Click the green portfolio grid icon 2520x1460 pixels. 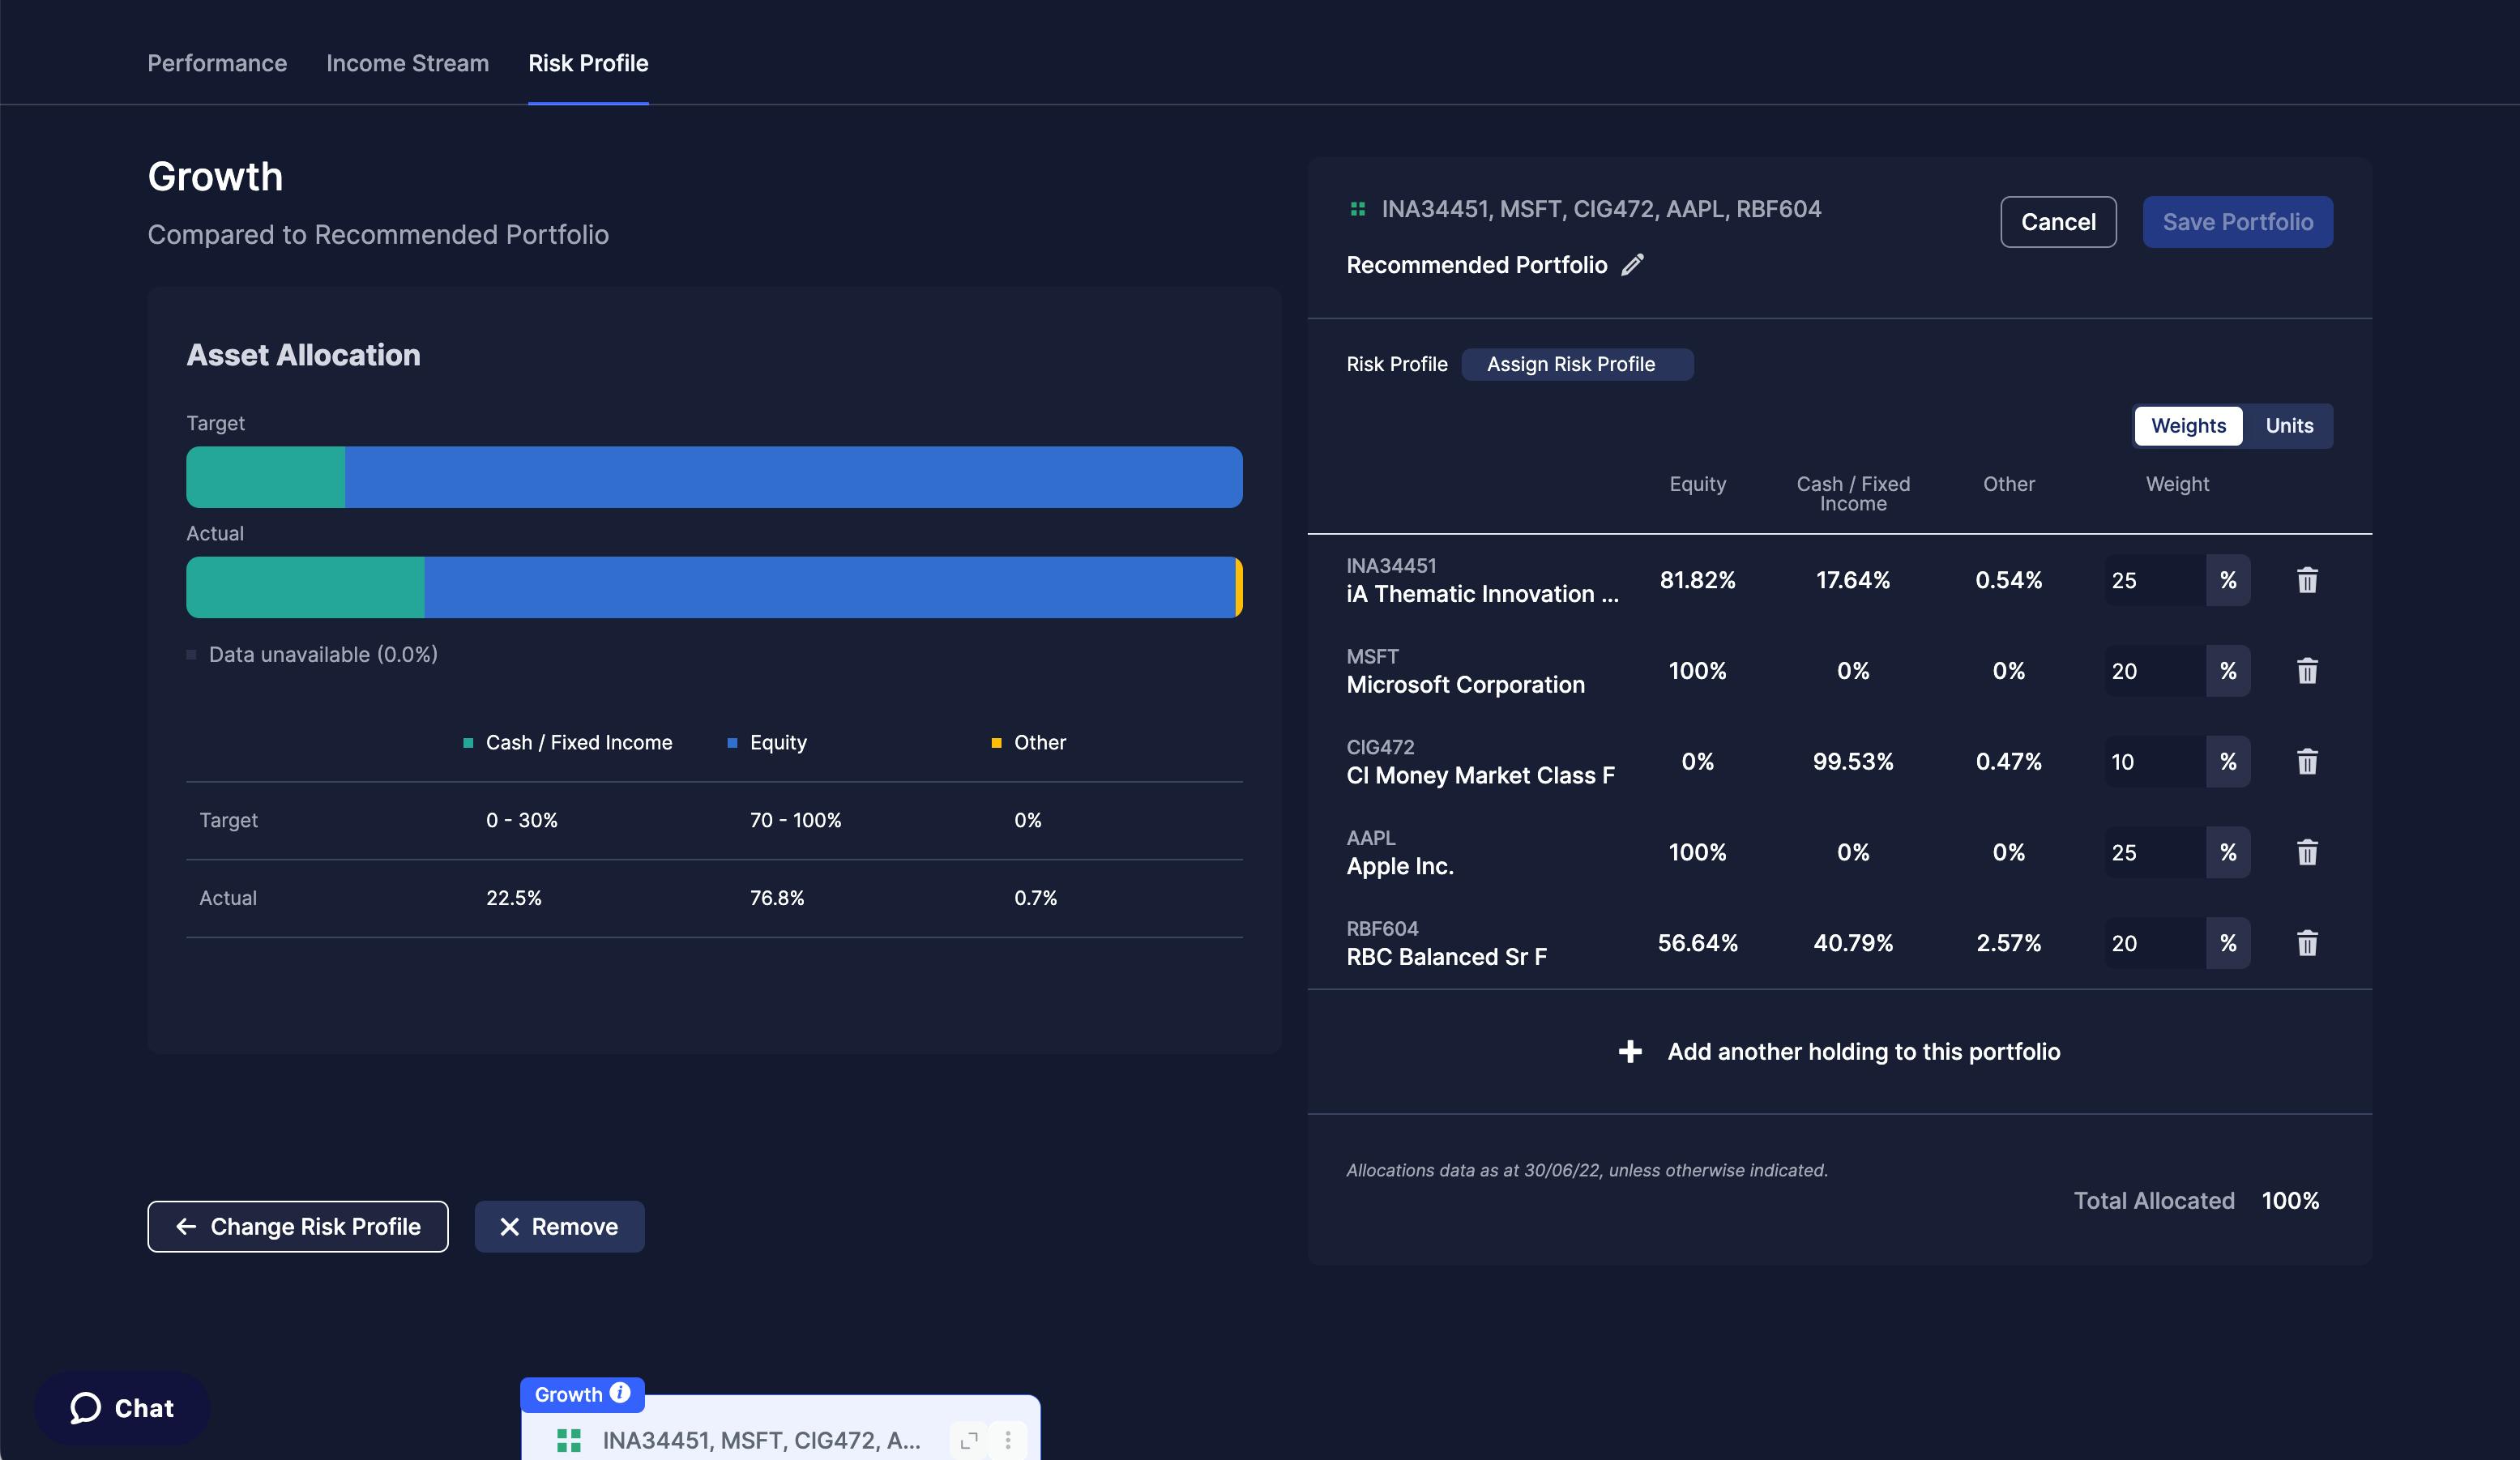1357,208
